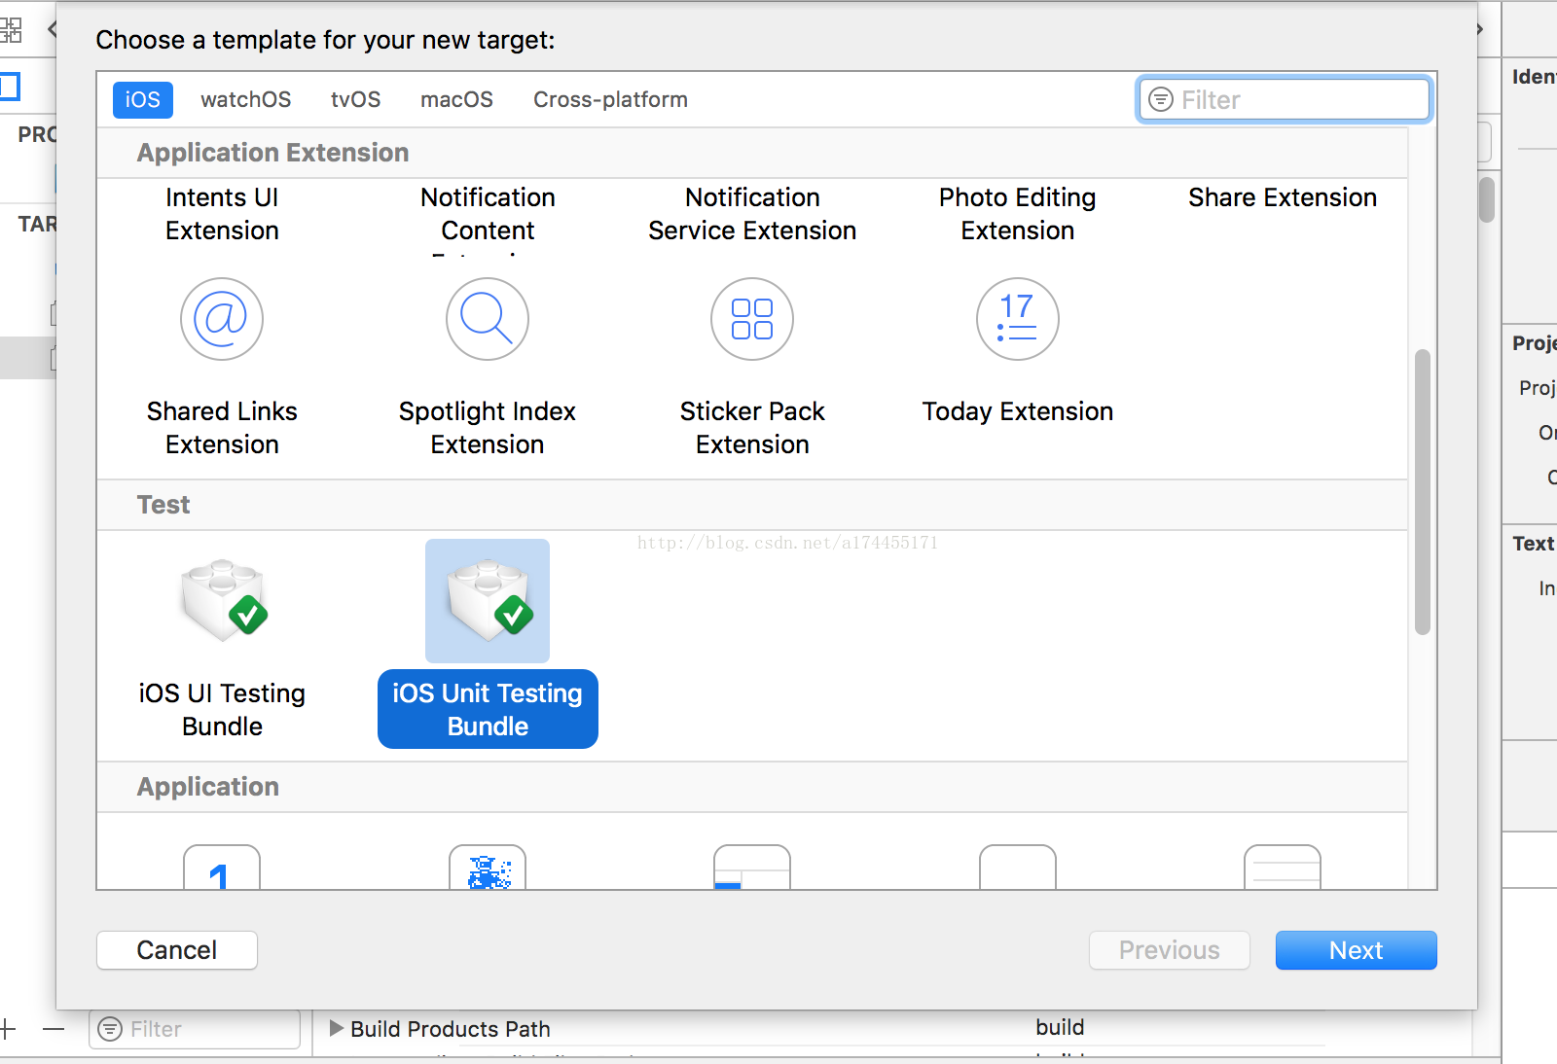Click the Previous button
1557x1064 pixels.
click(x=1170, y=950)
